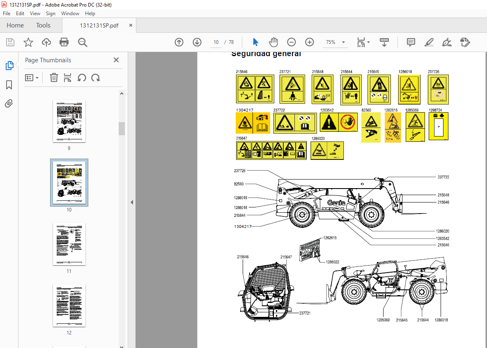Click the Stamp tool icon
Image resolution: width=487 pixels, height=348 pixels.
tap(465, 42)
